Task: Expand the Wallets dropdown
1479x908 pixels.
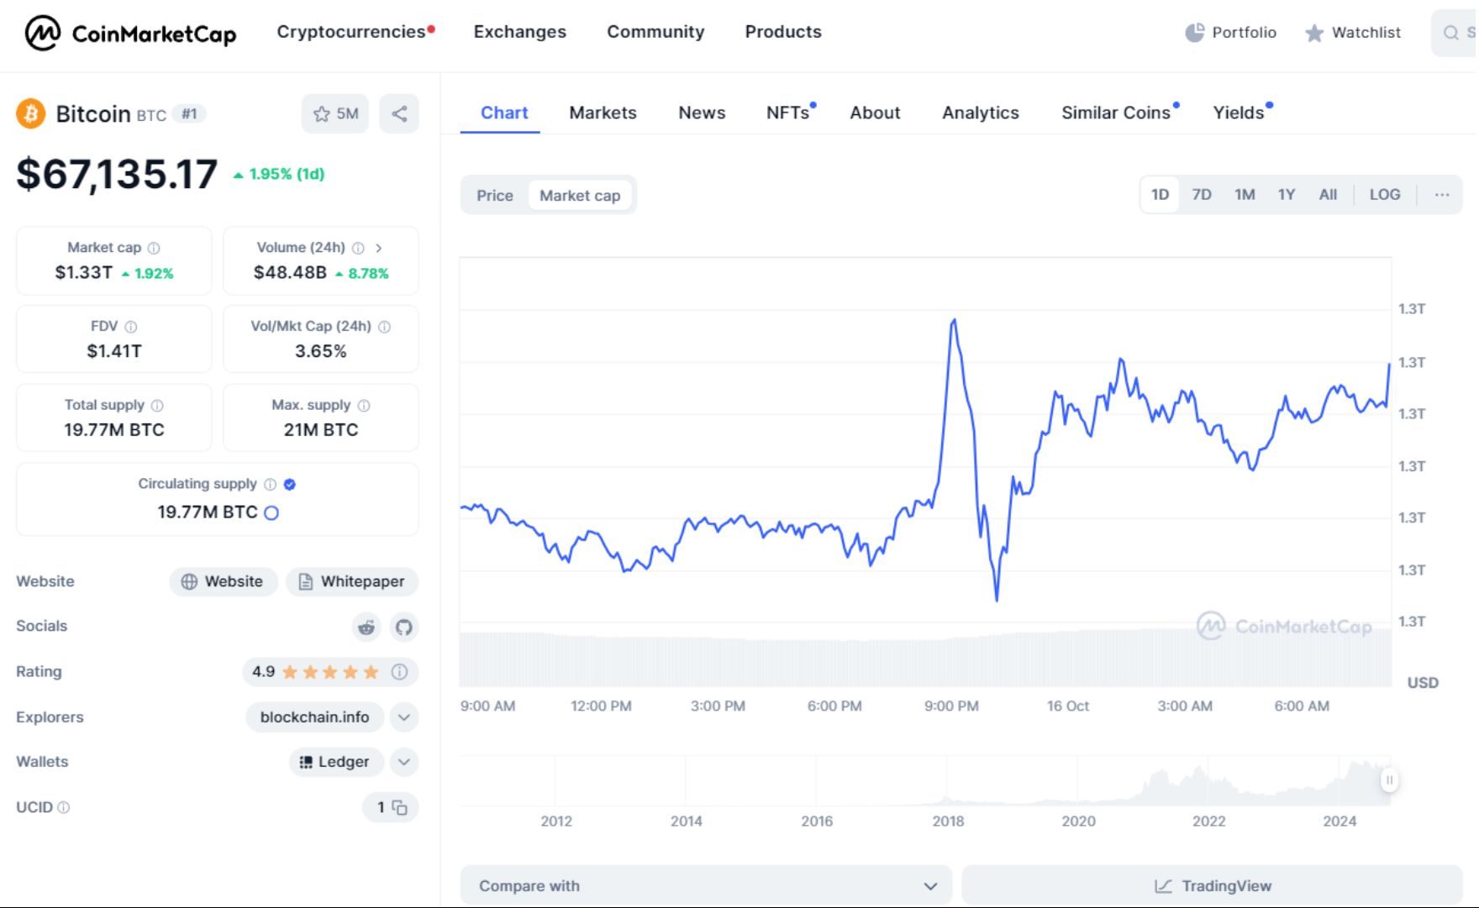Action: click(403, 762)
